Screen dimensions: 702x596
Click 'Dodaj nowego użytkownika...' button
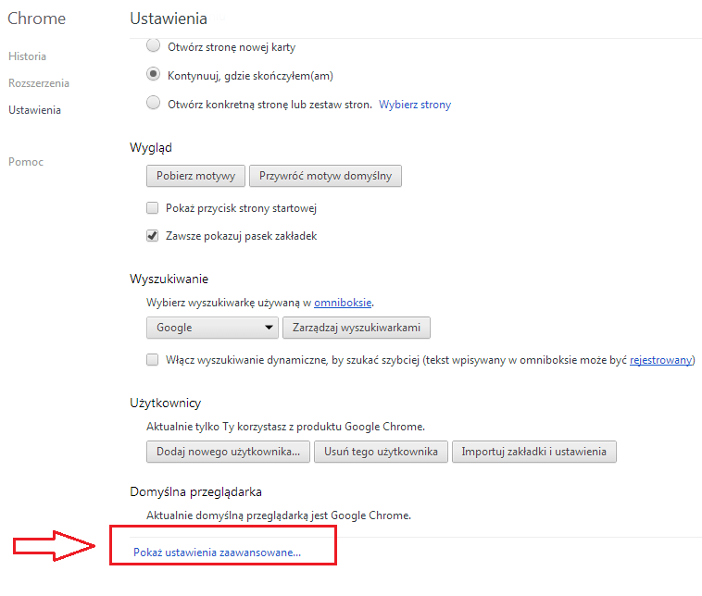228,452
